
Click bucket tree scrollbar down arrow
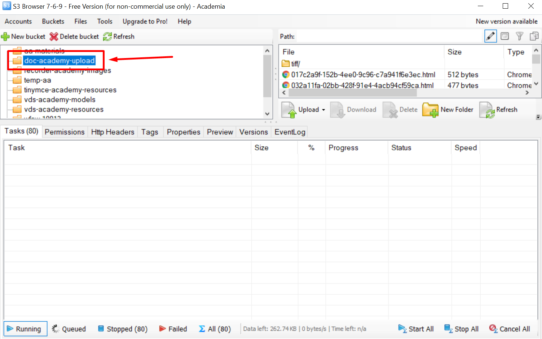click(x=267, y=114)
